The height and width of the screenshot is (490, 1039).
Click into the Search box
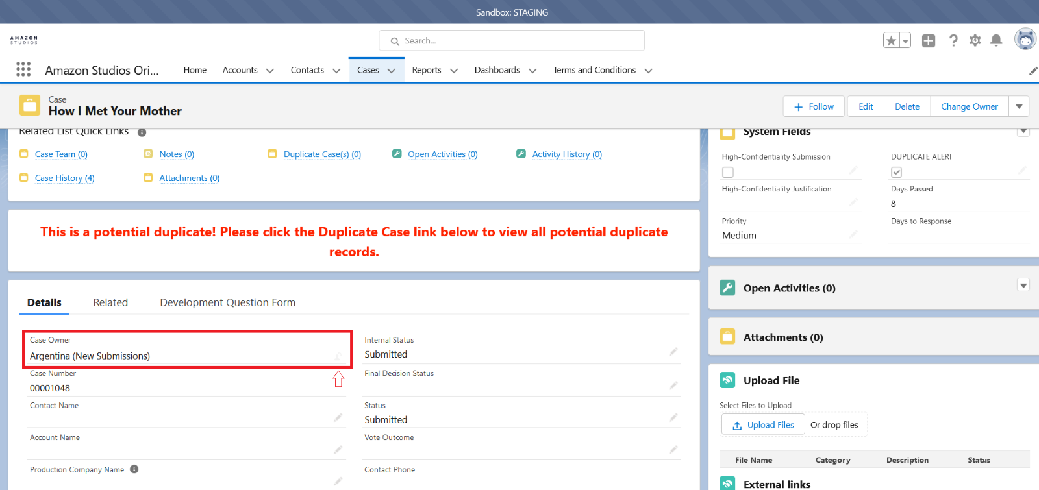coord(512,41)
